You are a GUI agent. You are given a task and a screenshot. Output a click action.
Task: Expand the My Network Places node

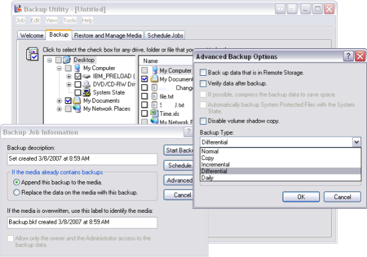click(59, 109)
